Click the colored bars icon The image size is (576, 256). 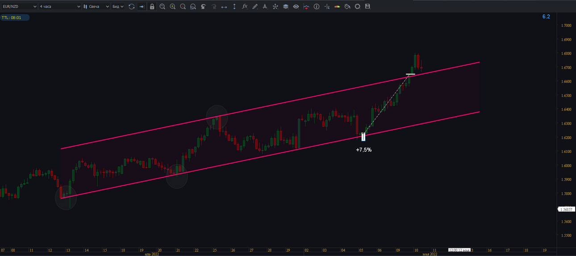337,6
